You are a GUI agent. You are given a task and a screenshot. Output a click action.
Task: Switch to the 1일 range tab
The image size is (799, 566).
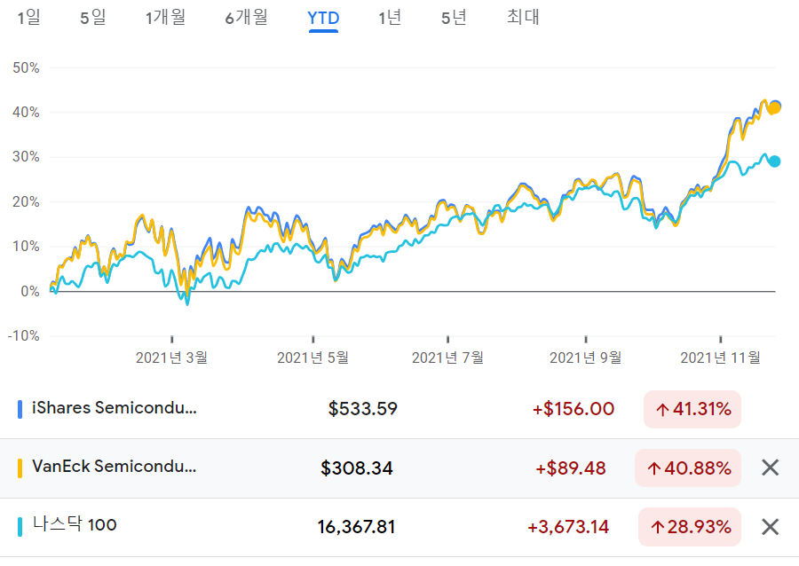(x=28, y=18)
